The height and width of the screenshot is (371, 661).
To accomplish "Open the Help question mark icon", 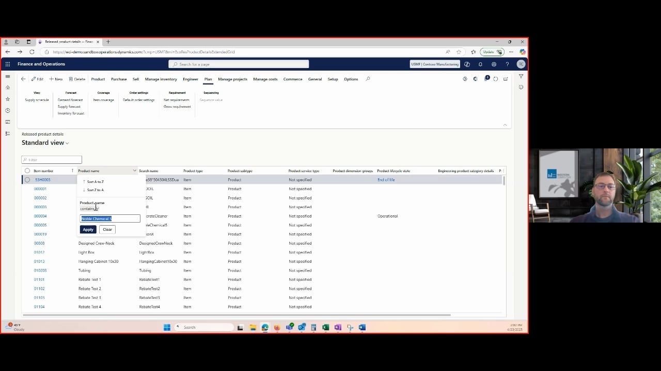I will pos(507,64).
